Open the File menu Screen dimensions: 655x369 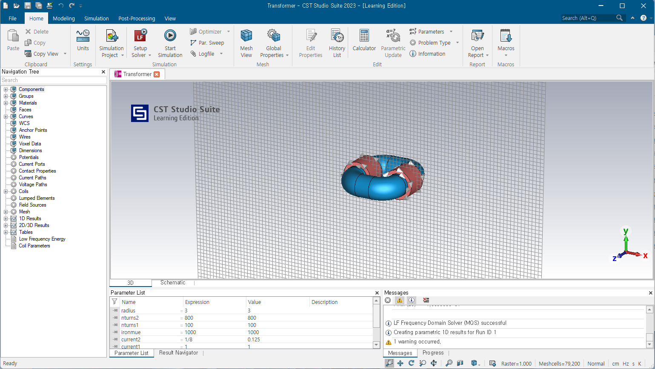tap(13, 18)
